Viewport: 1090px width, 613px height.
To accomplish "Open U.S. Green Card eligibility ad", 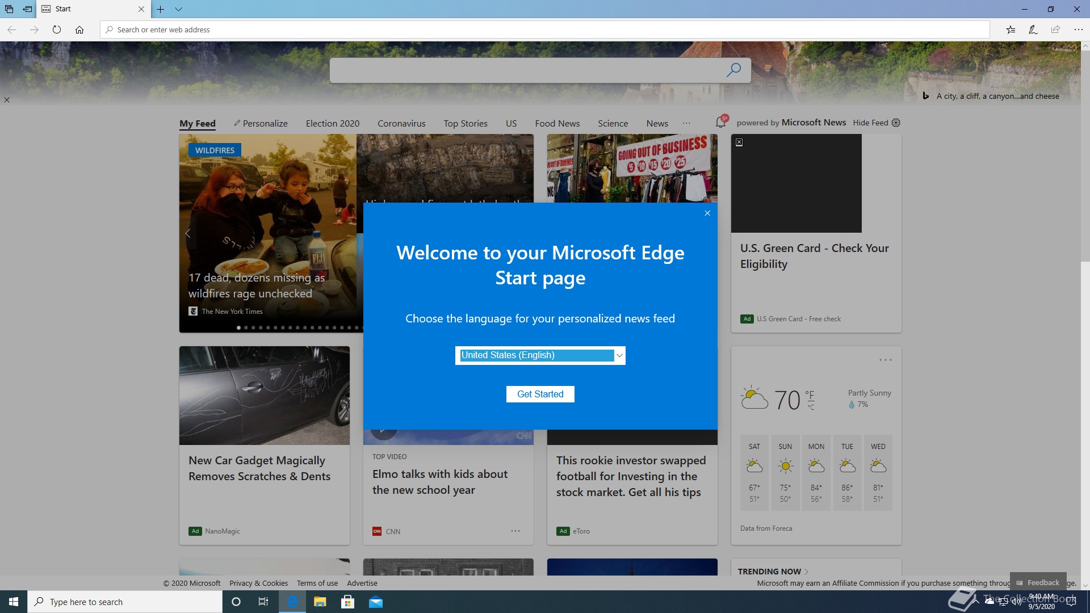I will (x=814, y=256).
